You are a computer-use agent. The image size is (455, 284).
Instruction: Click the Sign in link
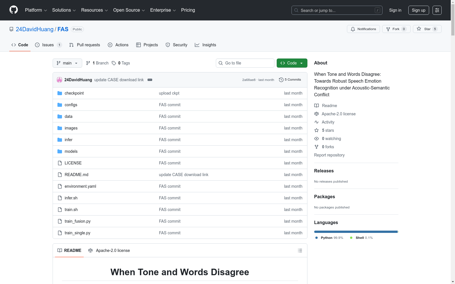[x=395, y=10]
